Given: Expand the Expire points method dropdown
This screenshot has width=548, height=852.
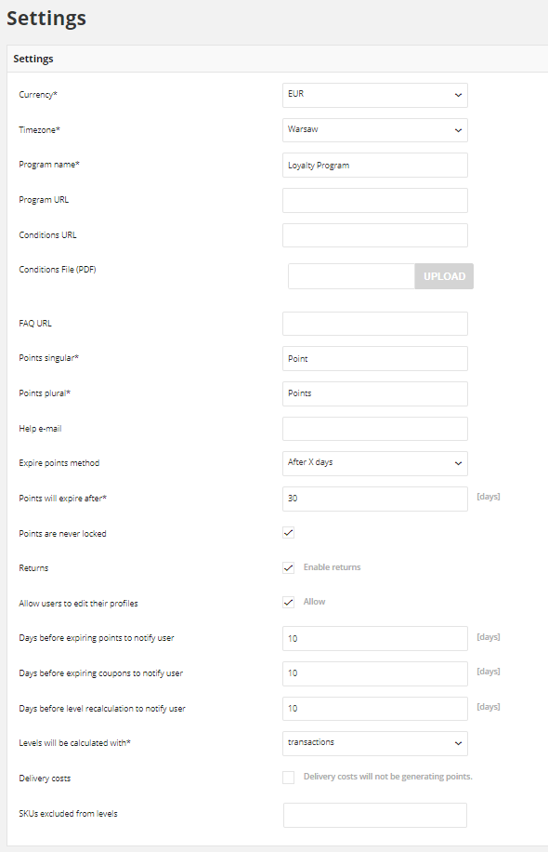Looking at the screenshot, I should coord(375,463).
